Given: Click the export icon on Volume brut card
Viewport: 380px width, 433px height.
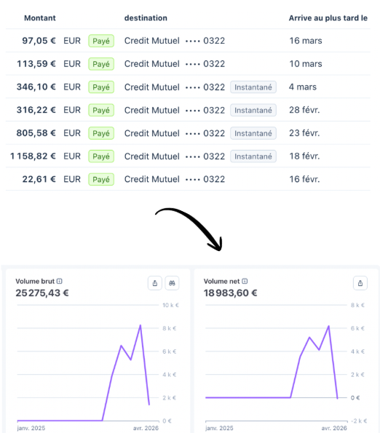Looking at the screenshot, I should click(x=155, y=283).
